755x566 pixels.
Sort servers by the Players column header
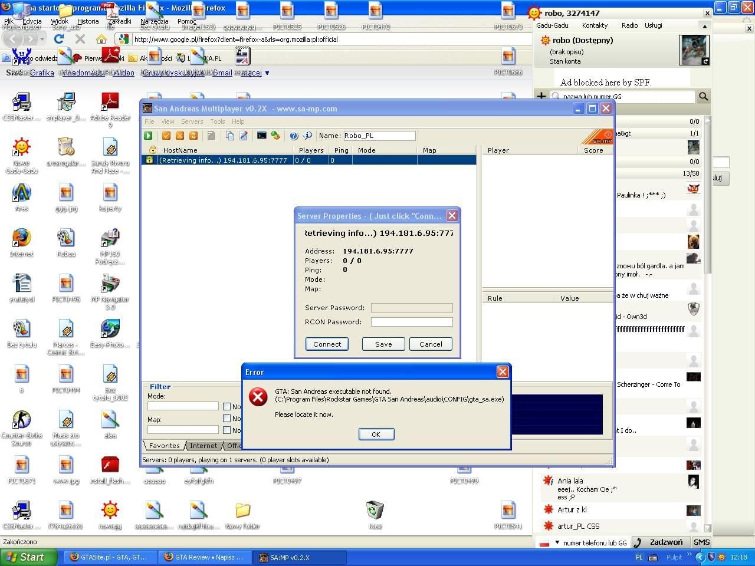click(311, 150)
